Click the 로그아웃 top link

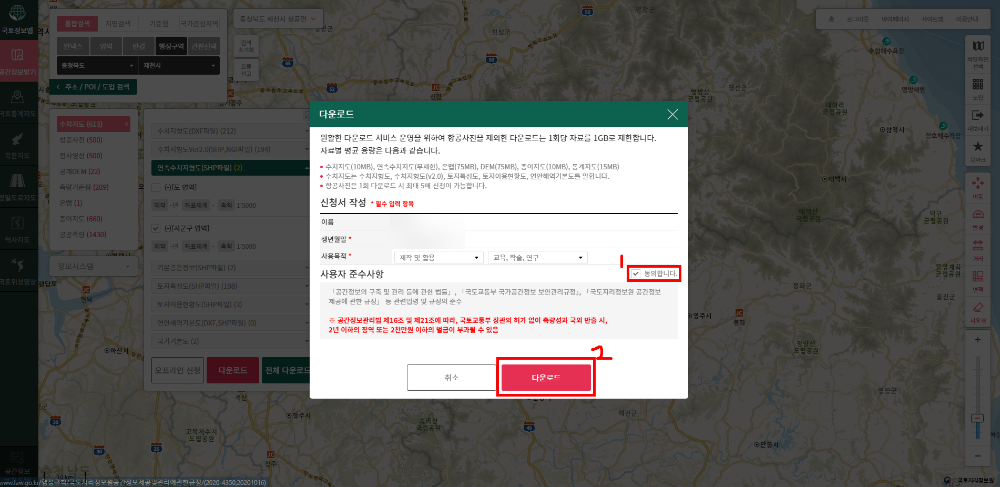858,19
